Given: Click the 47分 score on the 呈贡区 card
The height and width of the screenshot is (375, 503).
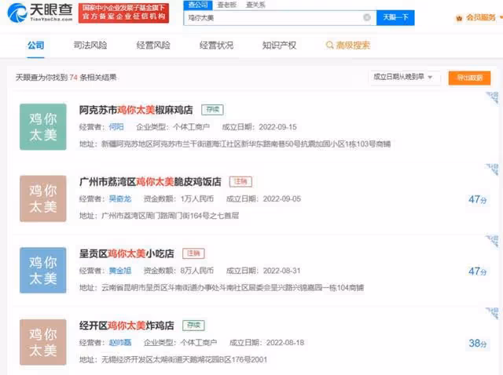Looking at the screenshot, I should pyautogui.click(x=477, y=271).
